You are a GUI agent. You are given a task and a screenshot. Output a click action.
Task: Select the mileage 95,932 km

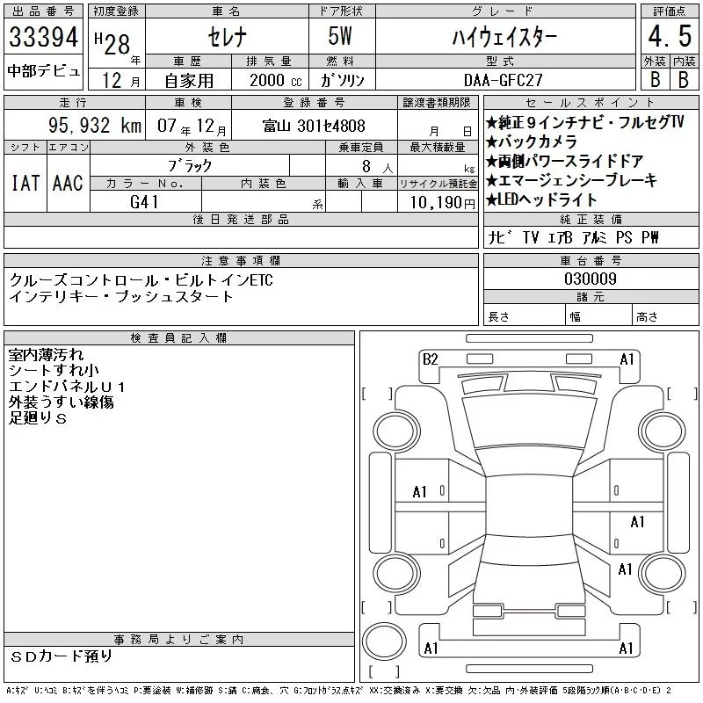tap(95, 125)
